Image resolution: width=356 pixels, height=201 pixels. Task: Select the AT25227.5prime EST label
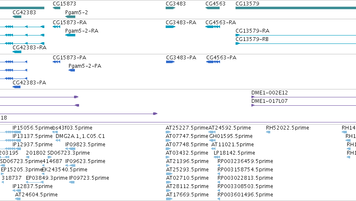click(x=187, y=128)
